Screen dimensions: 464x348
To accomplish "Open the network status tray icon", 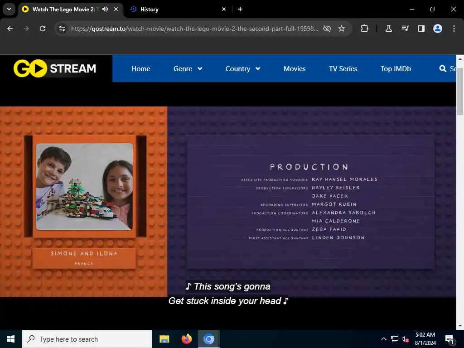I will 395,339.
